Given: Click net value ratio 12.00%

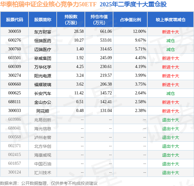Looking at the screenshot, I should pyautogui.click(x=139, y=32).
